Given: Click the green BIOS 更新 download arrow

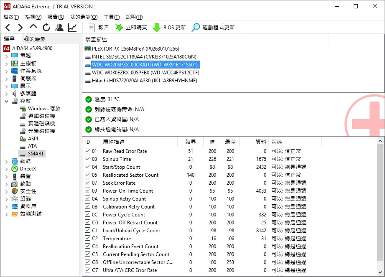Looking at the screenshot, I should tap(157, 28).
